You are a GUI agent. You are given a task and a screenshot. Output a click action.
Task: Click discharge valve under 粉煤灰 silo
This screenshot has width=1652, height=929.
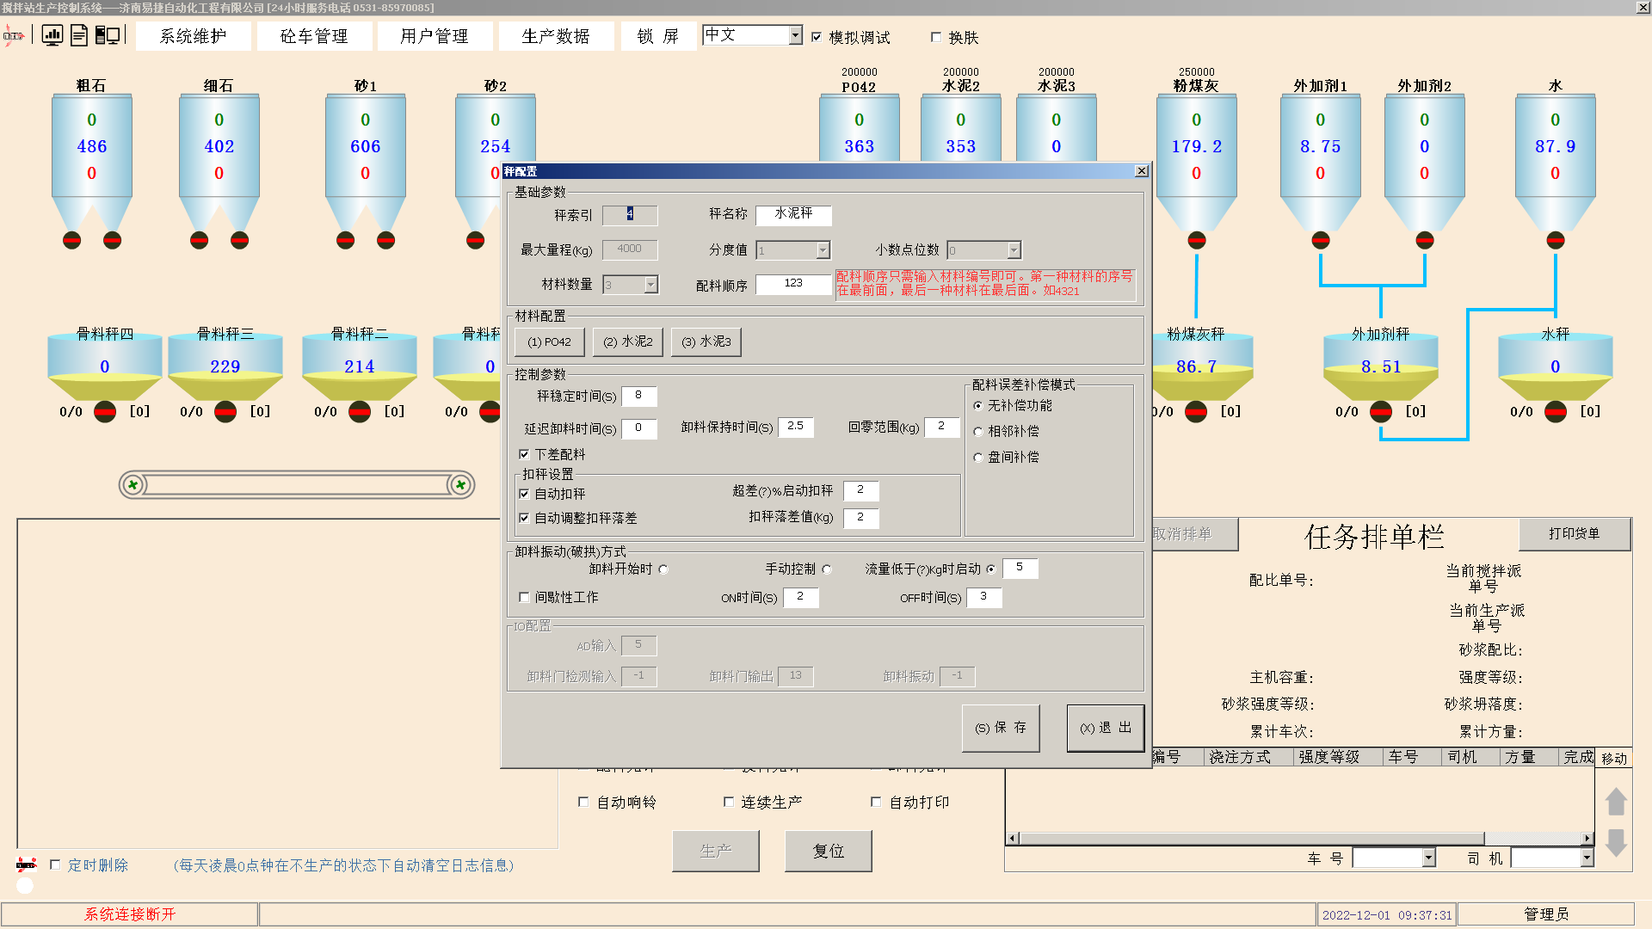pos(1196,240)
